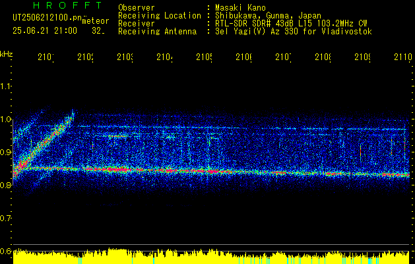Select the observer name Masaki Kano
The image size is (415, 264).
pyautogui.click(x=240, y=8)
